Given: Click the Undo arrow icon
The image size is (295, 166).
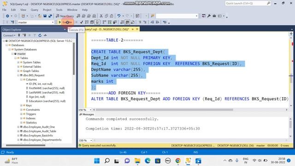Looking at the screenshot, I should [x=119, y=16].
